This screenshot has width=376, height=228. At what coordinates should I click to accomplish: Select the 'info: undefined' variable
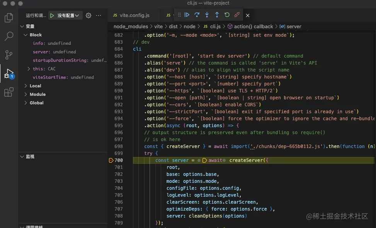[x=52, y=43]
